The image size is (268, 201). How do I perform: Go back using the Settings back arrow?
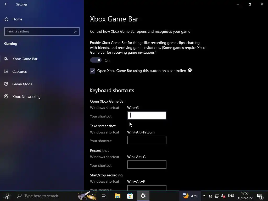(x=6, y=4)
